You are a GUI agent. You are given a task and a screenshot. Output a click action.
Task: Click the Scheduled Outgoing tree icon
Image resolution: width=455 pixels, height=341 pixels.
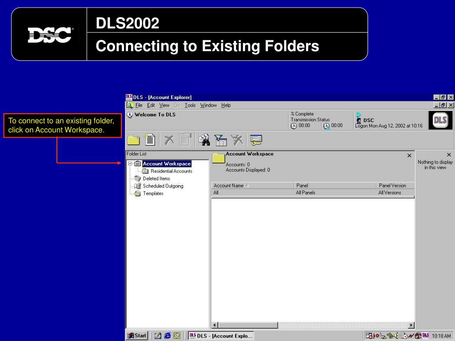[x=138, y=186]
